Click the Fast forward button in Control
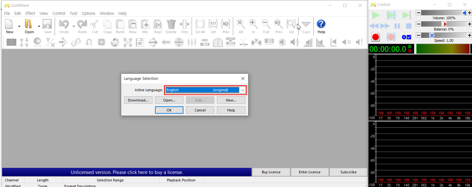This screenshot has height=187, width=472. (385, 26)
